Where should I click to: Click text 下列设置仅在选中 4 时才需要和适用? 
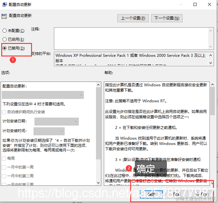[34, 104]
